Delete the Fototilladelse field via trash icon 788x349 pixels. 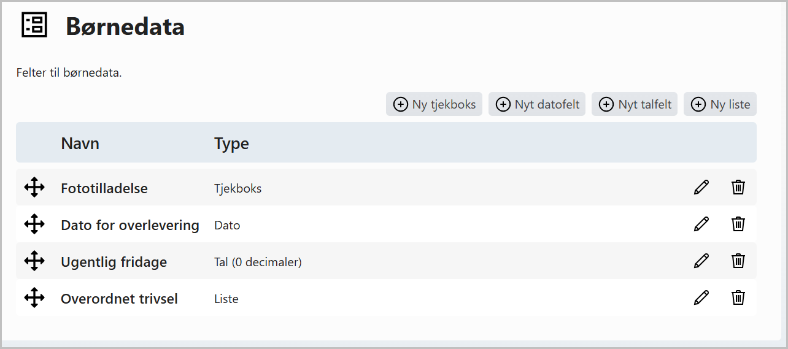point(738,187)
